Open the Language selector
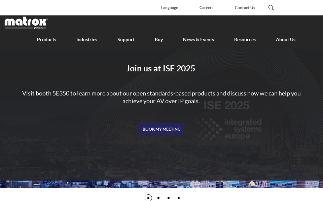The height and width of the screenshot is (201, 323). (169, 8)
